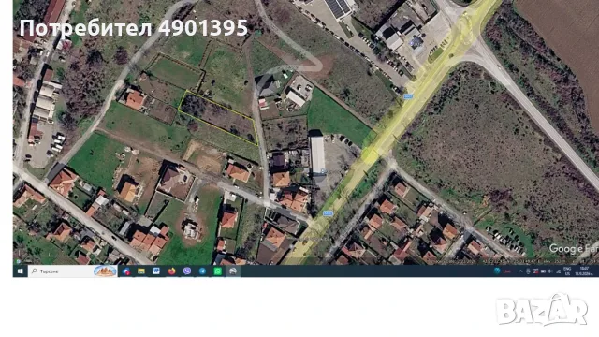This screenshot has height=337, width=599.
Task: Select the active Google Earth taskbar icon
Action: [x=233, y=271]
